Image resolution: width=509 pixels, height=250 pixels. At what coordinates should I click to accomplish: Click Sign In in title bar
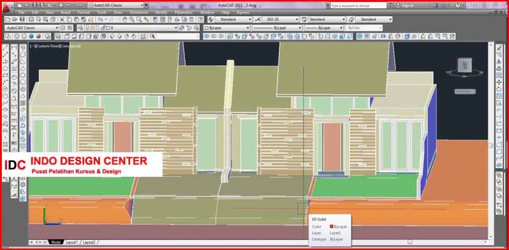pyautogui.click(x=408, y=5)
